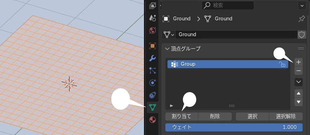Edit the Ground mesh name field
Viewport: 310px width, 135px height.
tap(236, 34)
